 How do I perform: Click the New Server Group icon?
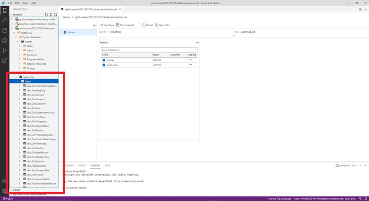click(51, 15)
